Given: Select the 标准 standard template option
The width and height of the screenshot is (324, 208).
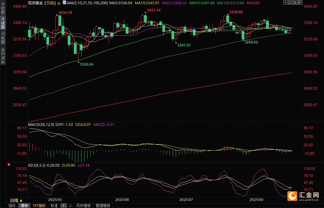Looking at the screenshot, I should pos(54,206).
